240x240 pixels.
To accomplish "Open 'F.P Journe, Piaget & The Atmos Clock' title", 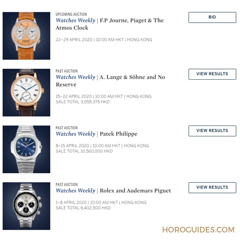I will pos(109,24).
